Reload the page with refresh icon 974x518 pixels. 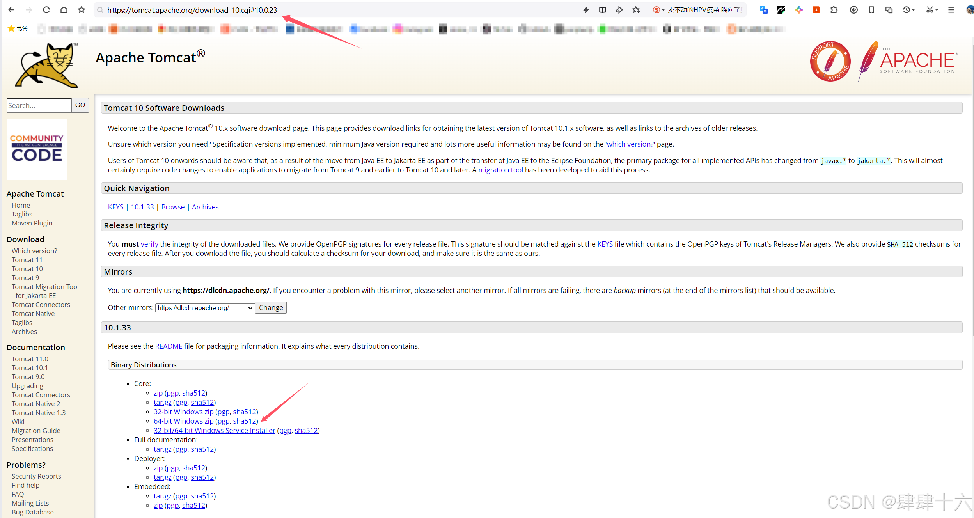tap(46, 10)
